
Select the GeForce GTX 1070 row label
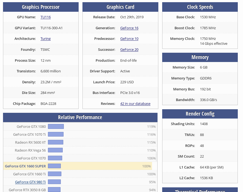point(31,158)
